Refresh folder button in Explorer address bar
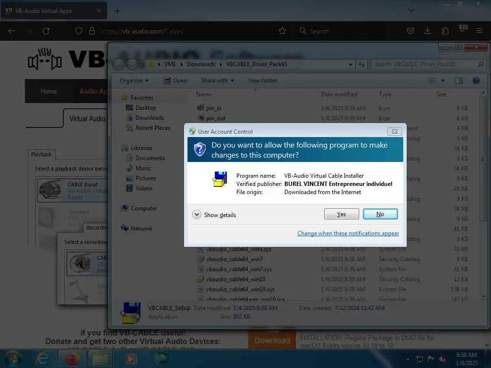 click(361, 64)
